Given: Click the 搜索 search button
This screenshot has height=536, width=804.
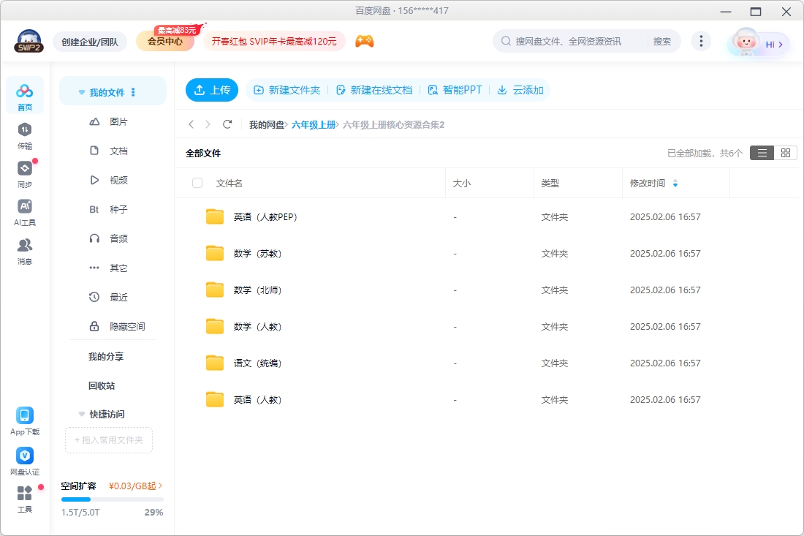Looking at the screenshot, I should (662, 41).
